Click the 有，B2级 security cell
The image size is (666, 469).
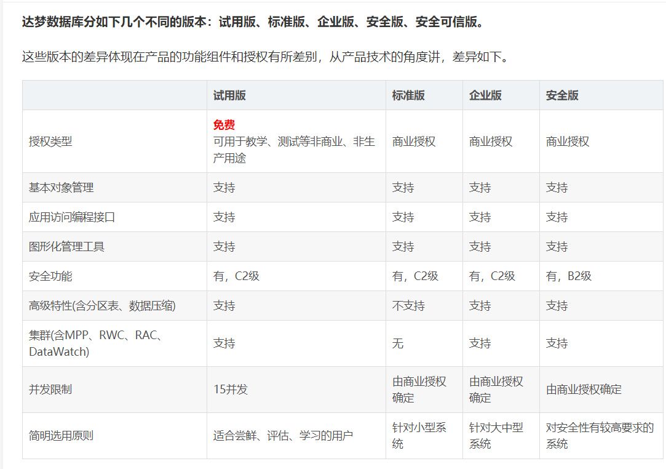coord(568,276)
